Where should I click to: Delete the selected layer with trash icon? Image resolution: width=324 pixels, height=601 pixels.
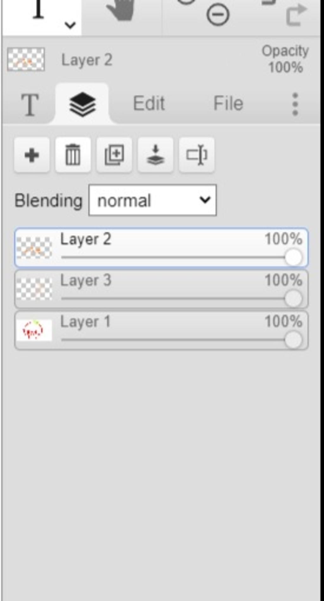[73, 155]
